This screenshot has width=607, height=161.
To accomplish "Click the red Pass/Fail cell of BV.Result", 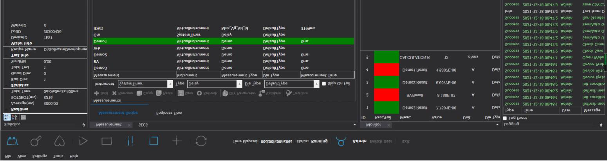I will point(386,95).
